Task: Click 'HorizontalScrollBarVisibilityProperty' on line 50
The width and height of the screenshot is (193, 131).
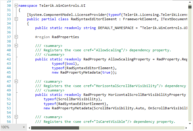Action: pos(147,95)
